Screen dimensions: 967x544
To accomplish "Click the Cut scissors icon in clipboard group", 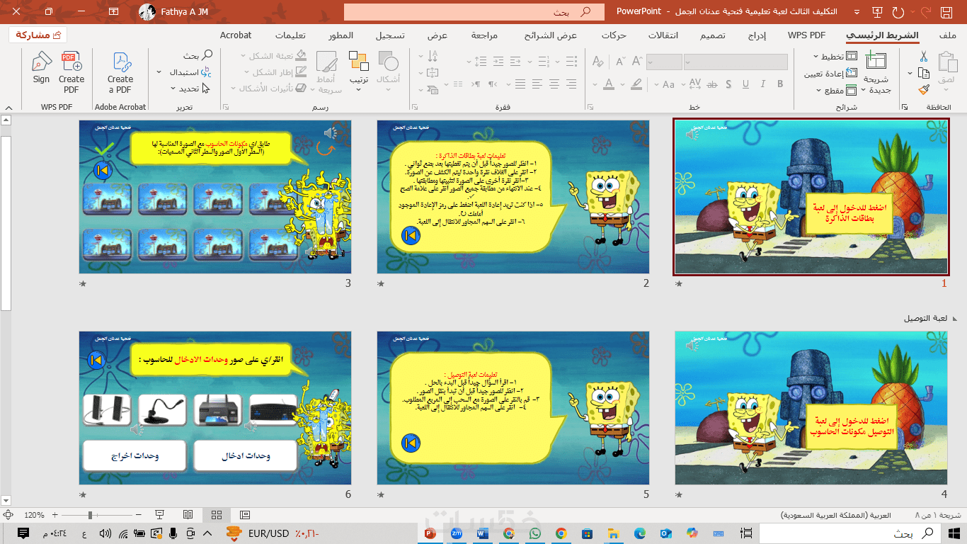I will pos(923,57).
